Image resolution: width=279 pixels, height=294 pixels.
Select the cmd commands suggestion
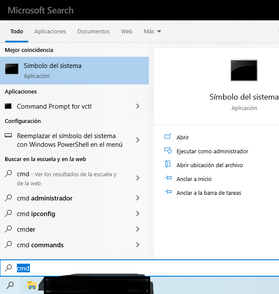(40, 245)
